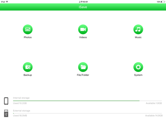The image size is (166, 125).
Task: Open the Music note icon
Action: tap(138, 30)
